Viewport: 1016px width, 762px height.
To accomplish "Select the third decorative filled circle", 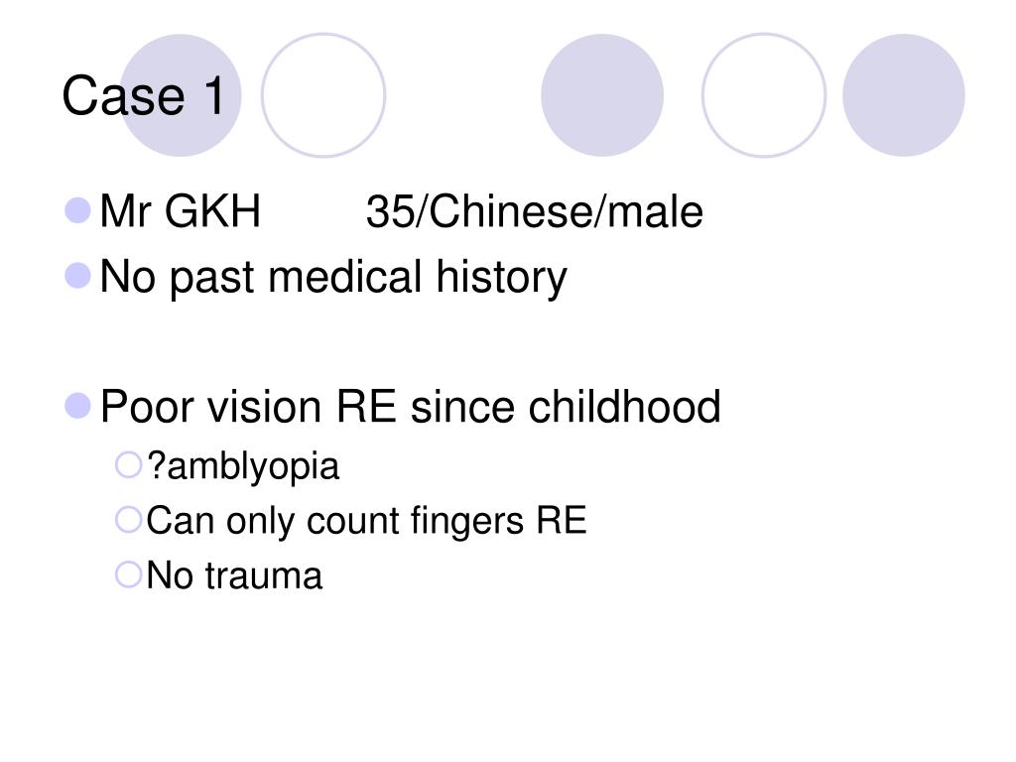I will pyautogui.click(x=602, y=95).
